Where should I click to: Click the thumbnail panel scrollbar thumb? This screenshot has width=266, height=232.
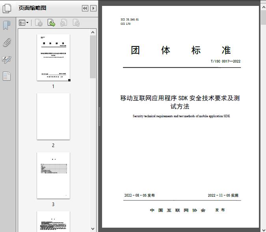93,57
